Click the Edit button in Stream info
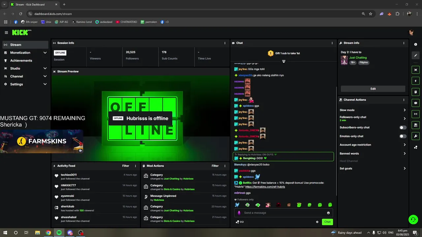Image resolution: width=422 pixels, height=237 pixels. click(x=373, y=89)
